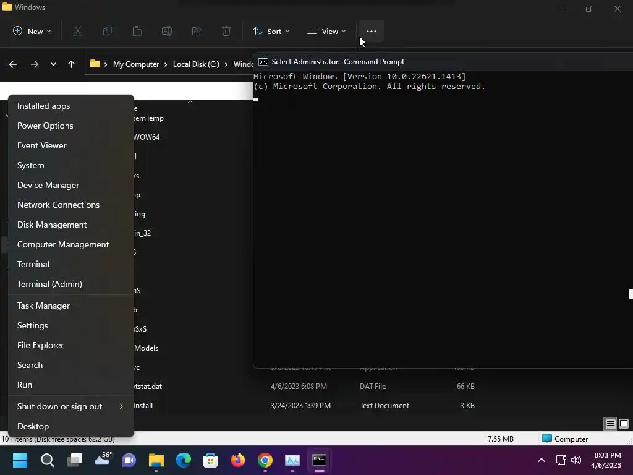Open the See more three-dots menu
This screenshot has height=475, width=633.
[x=372, y=31]
